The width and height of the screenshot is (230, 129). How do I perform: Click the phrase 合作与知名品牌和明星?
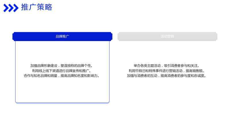(41, 76)
